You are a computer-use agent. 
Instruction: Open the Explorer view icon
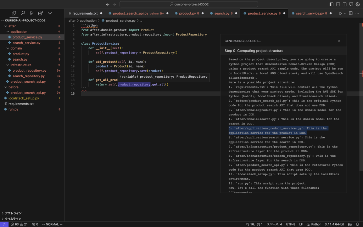[14, 13]
